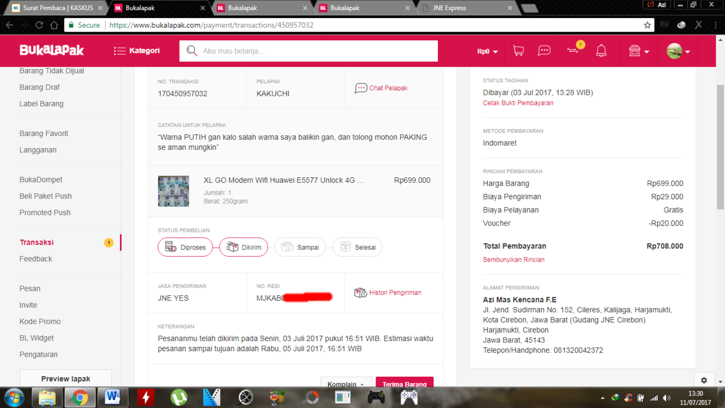Click the Dikirim status step

(x=244, y=247)
